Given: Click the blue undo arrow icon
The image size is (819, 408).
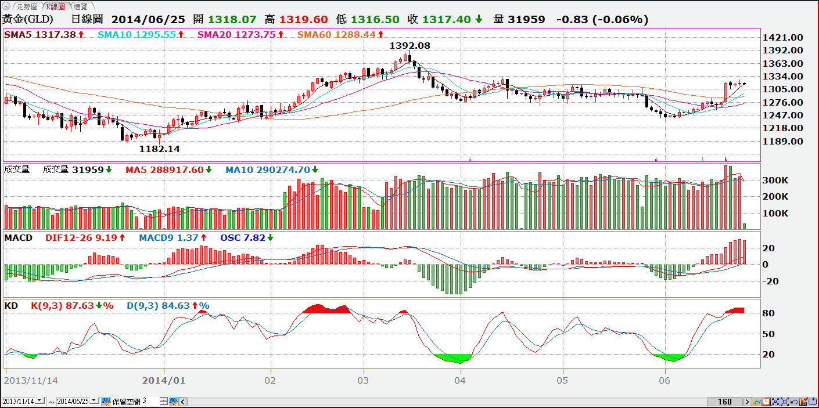Looking at the screenshot, I should pos(794,402).
